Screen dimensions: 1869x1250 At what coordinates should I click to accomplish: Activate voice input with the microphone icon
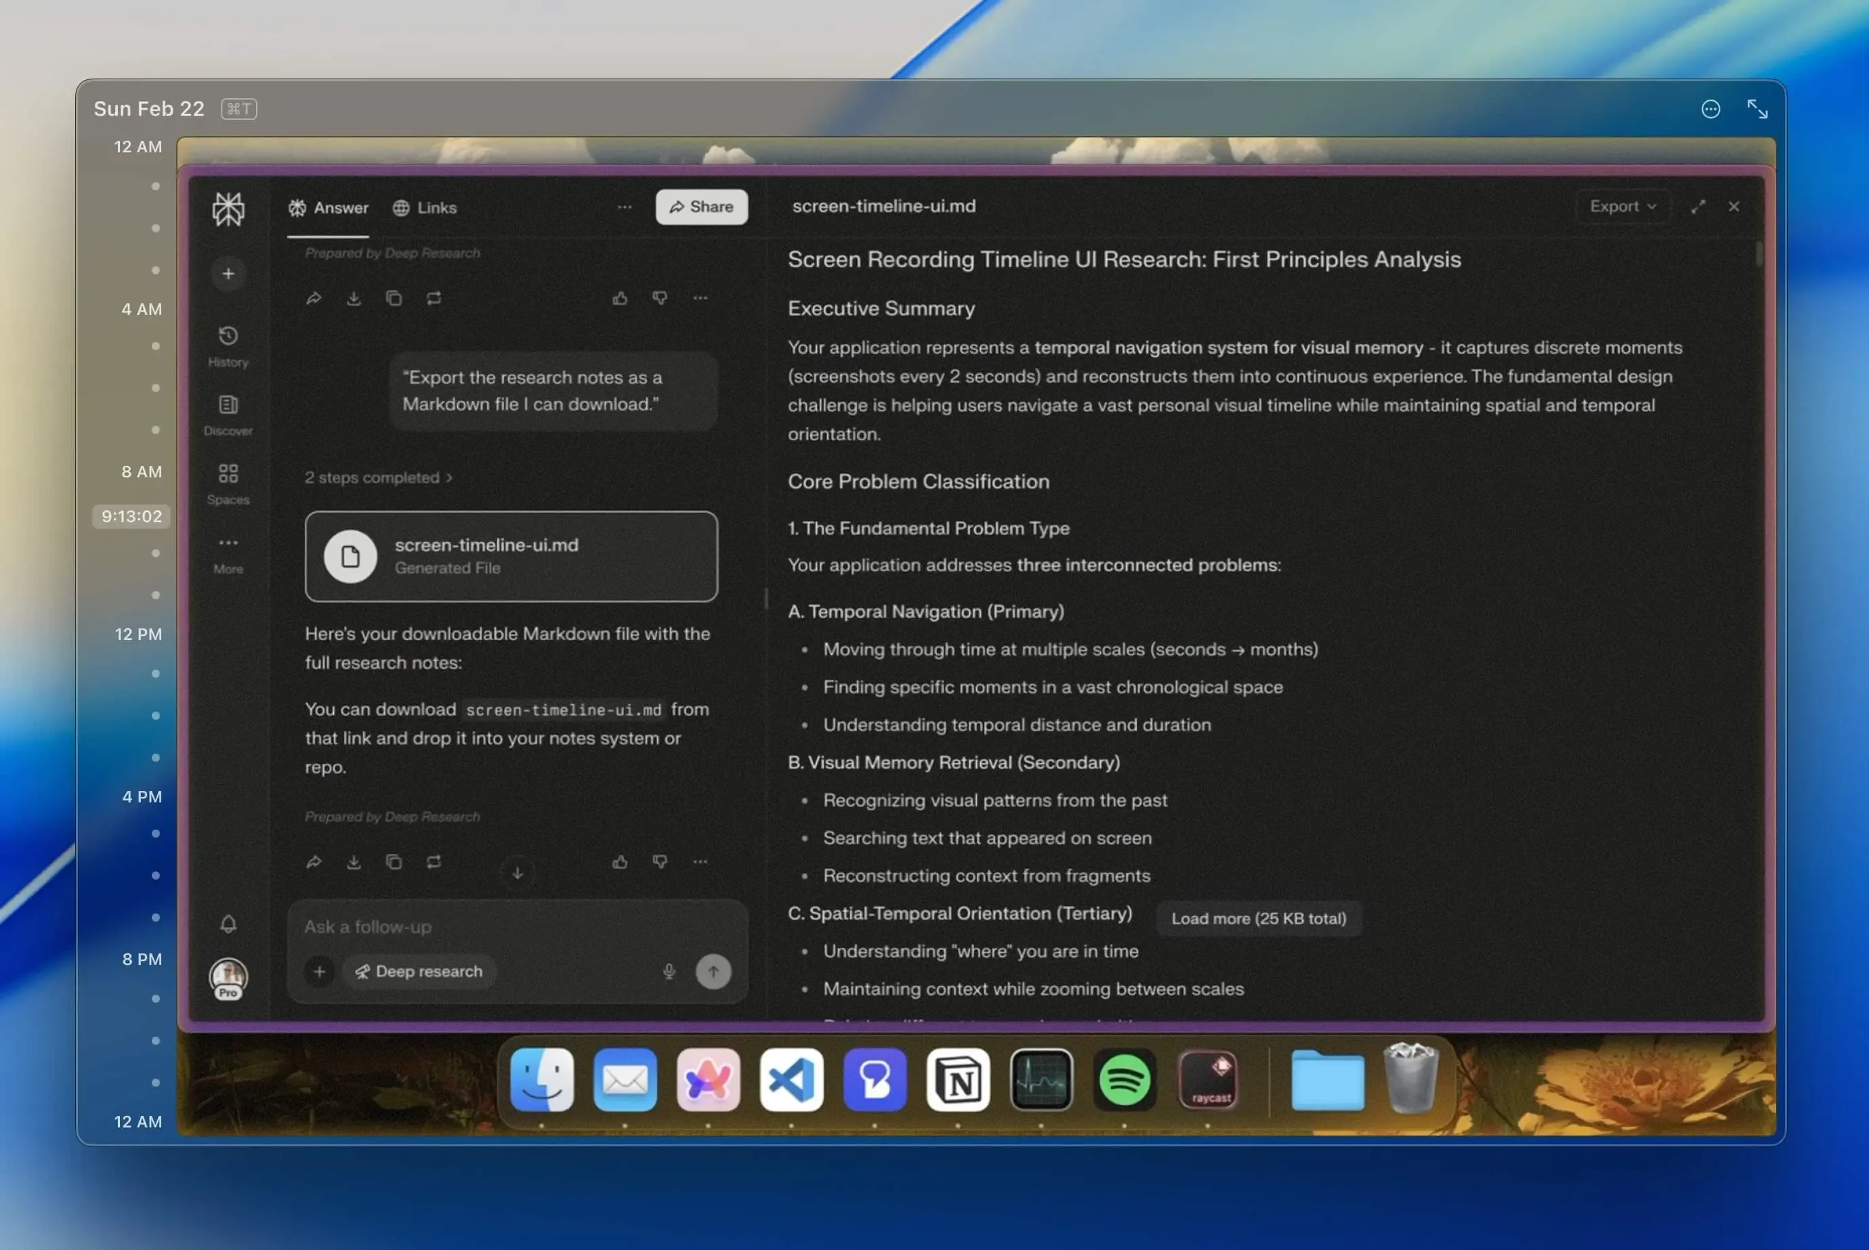point(669,971)
